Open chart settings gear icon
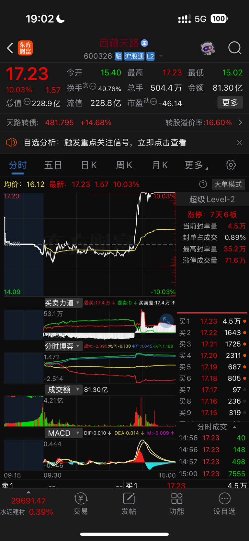Screen dimensions: 249x541 (231, 165)
